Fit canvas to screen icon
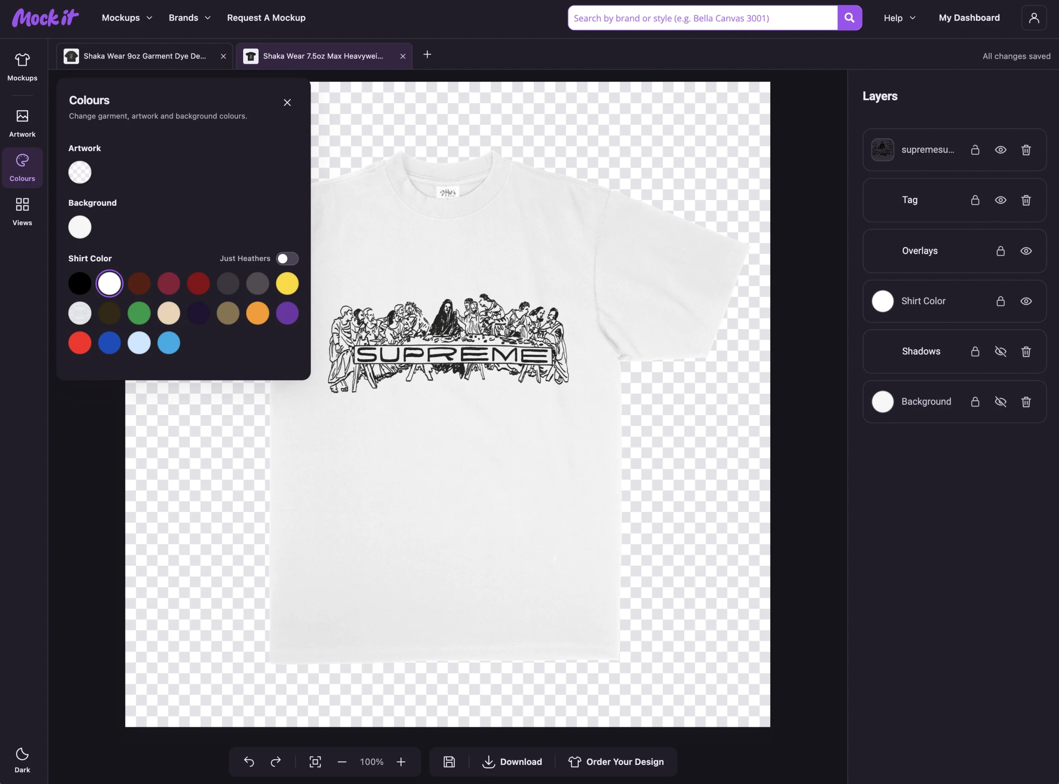 315,762
